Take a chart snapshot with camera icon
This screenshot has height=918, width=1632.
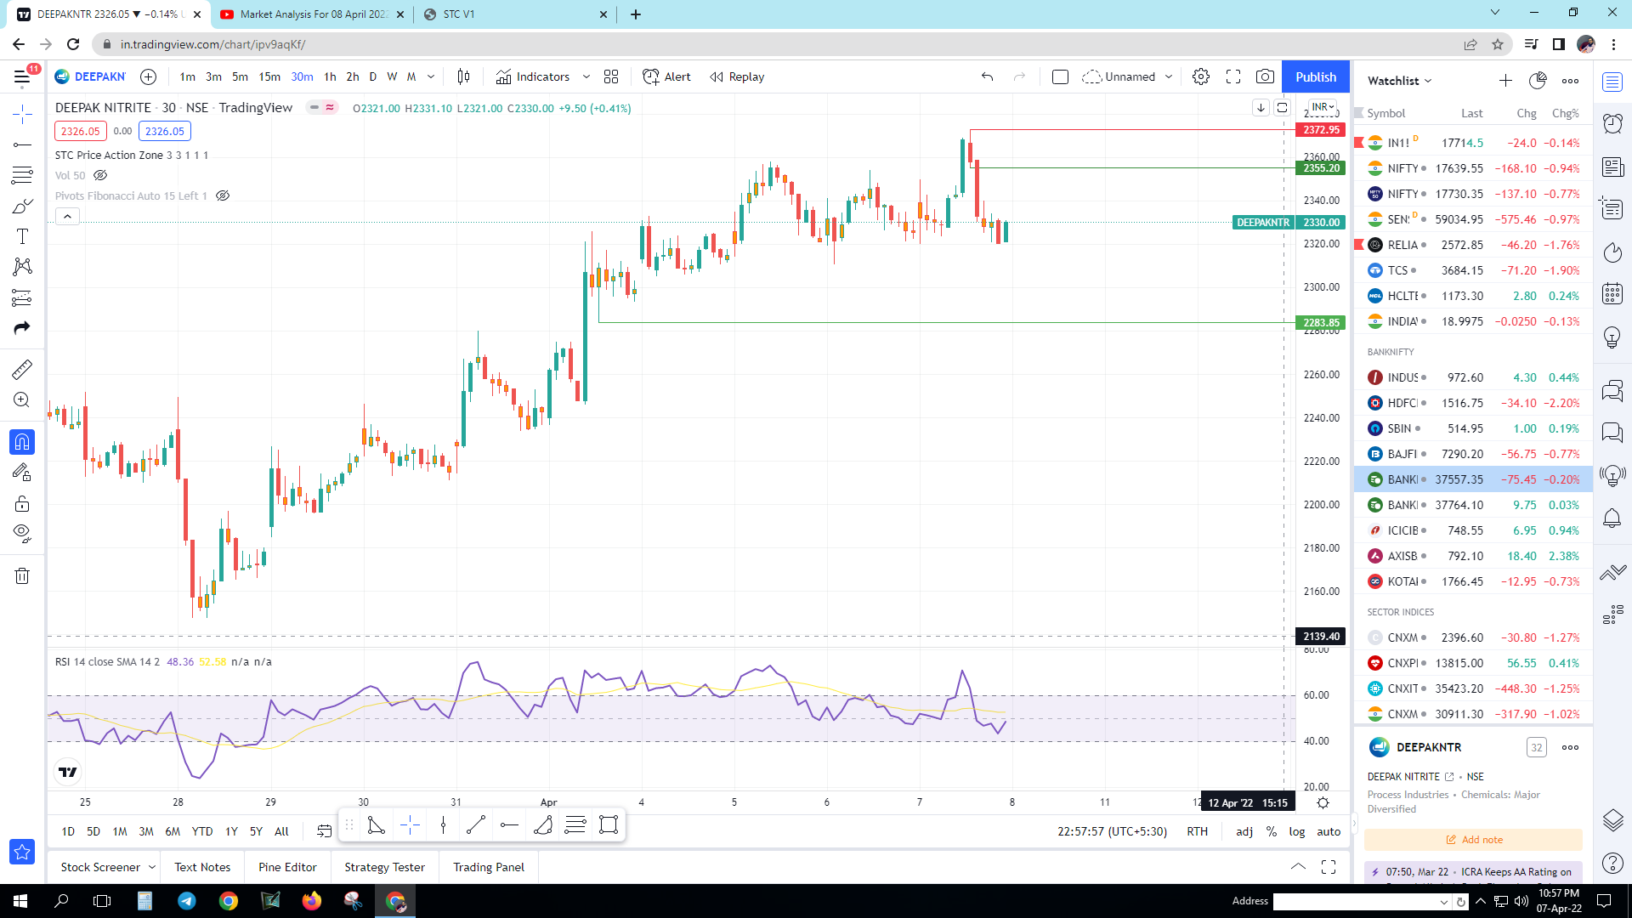tap(1265, 76)
